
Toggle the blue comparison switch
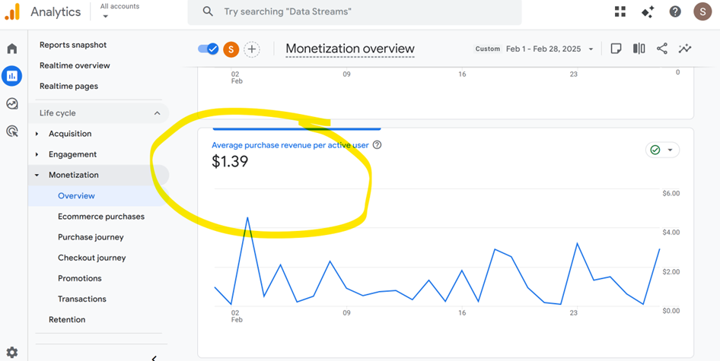[x=208, y=49]
